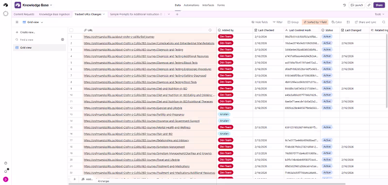Click Hide fields button
Image resolution: width=388 pixels, height=185 pixels.
tap(259, 22)
